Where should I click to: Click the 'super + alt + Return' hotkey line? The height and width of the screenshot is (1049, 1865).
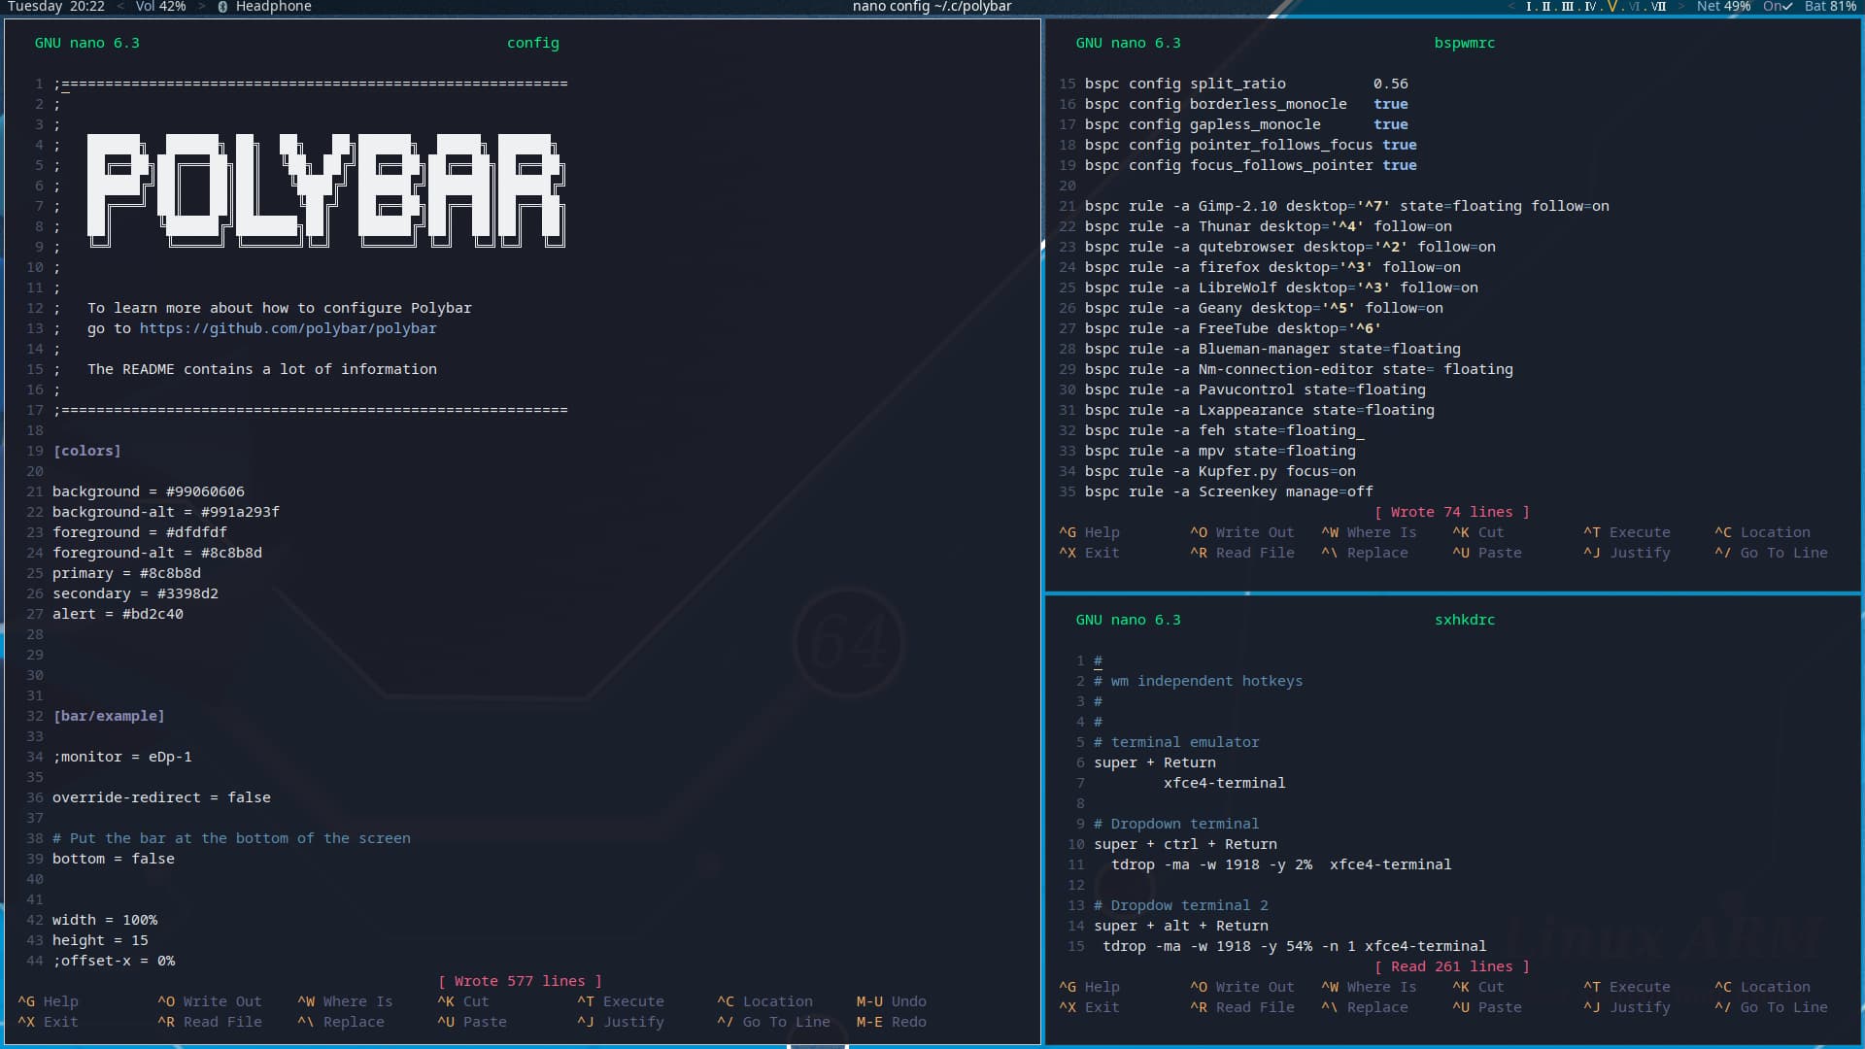pos(1181,926)
